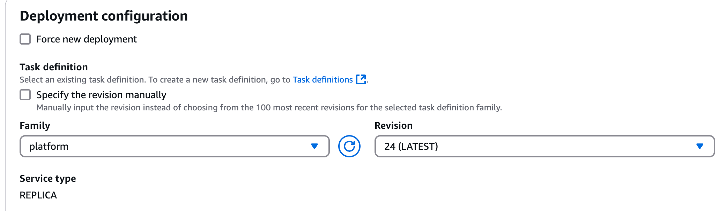Viewport: 726px width, 211px height.
Task: Open the Revision dropdown showing 24 (LATEST)
Action: coord(544,146)
